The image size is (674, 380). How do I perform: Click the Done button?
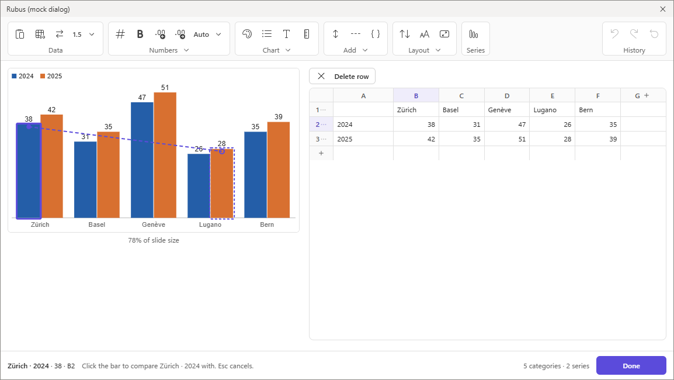(x=631, y=366)
